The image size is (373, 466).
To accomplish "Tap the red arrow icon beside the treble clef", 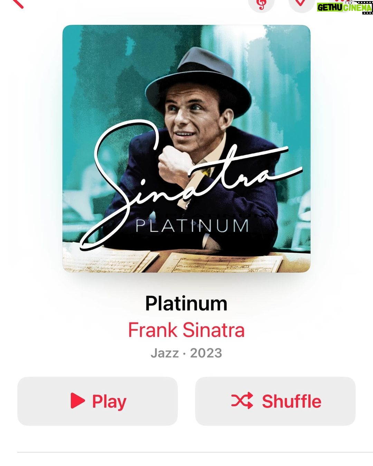I will click(301, 3).
